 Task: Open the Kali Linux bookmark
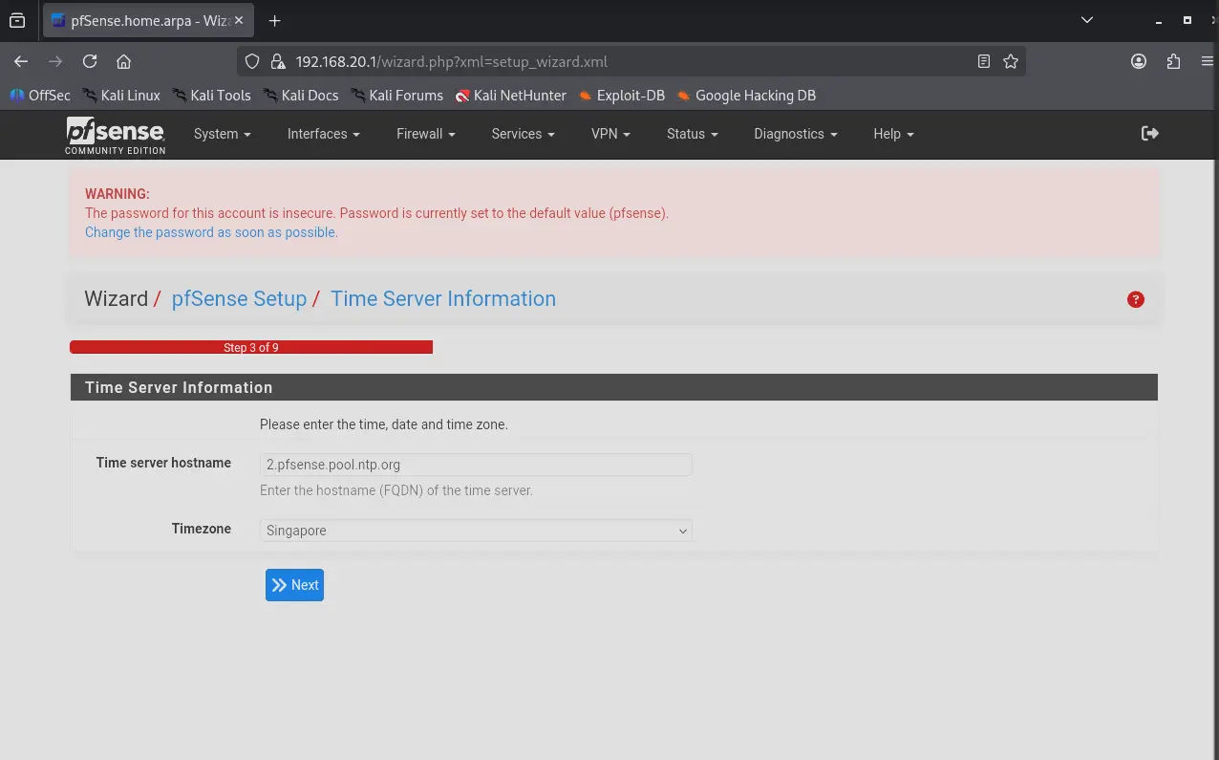pyautogui.click(x=121, y=96)
